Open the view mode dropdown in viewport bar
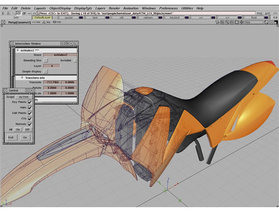The height and width of the screenshot is (212, 279). (254, 22)
